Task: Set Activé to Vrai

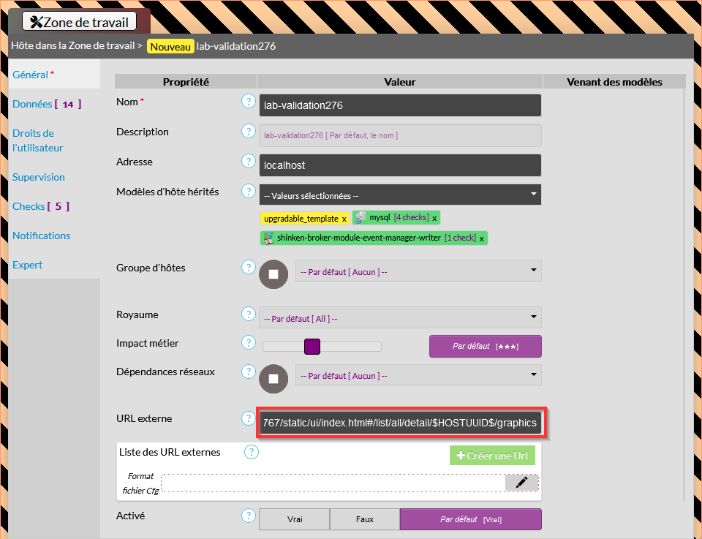Action: [295, 519]
